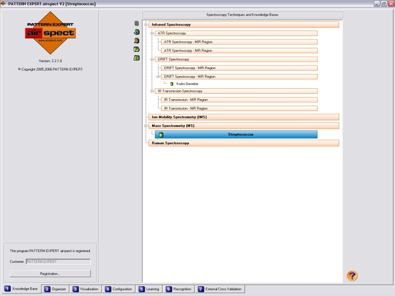Viewport: 395px width, 296px height.
Task: Click the bottom database icon in the side toolbar
Action: pyautogui.click(x=137, y=58)
